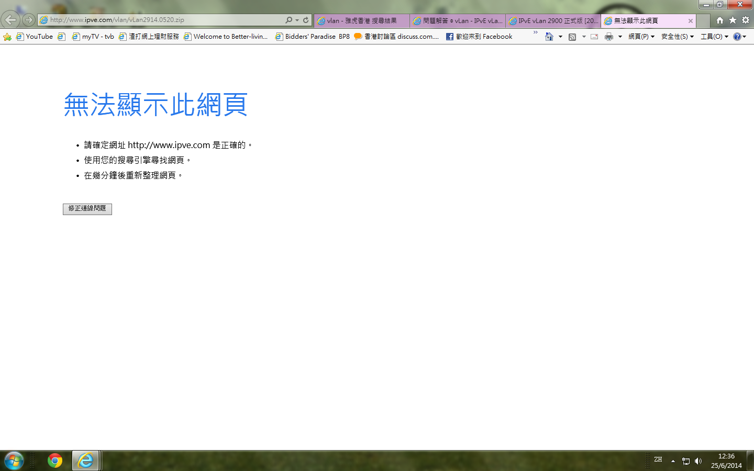Click the Show desktop strip
754x471 pixels.
[x=750, y=461]
